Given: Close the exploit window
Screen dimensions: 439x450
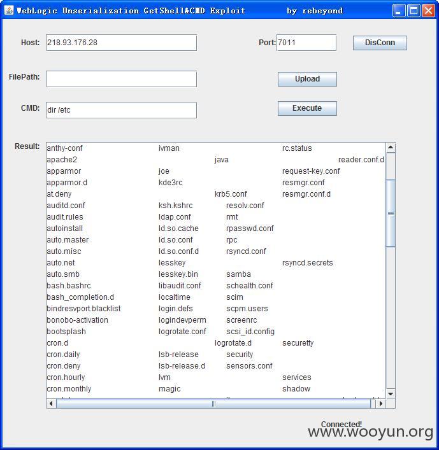Looking at the screenshot, I should pyautogui.click(x=429, y=11).
